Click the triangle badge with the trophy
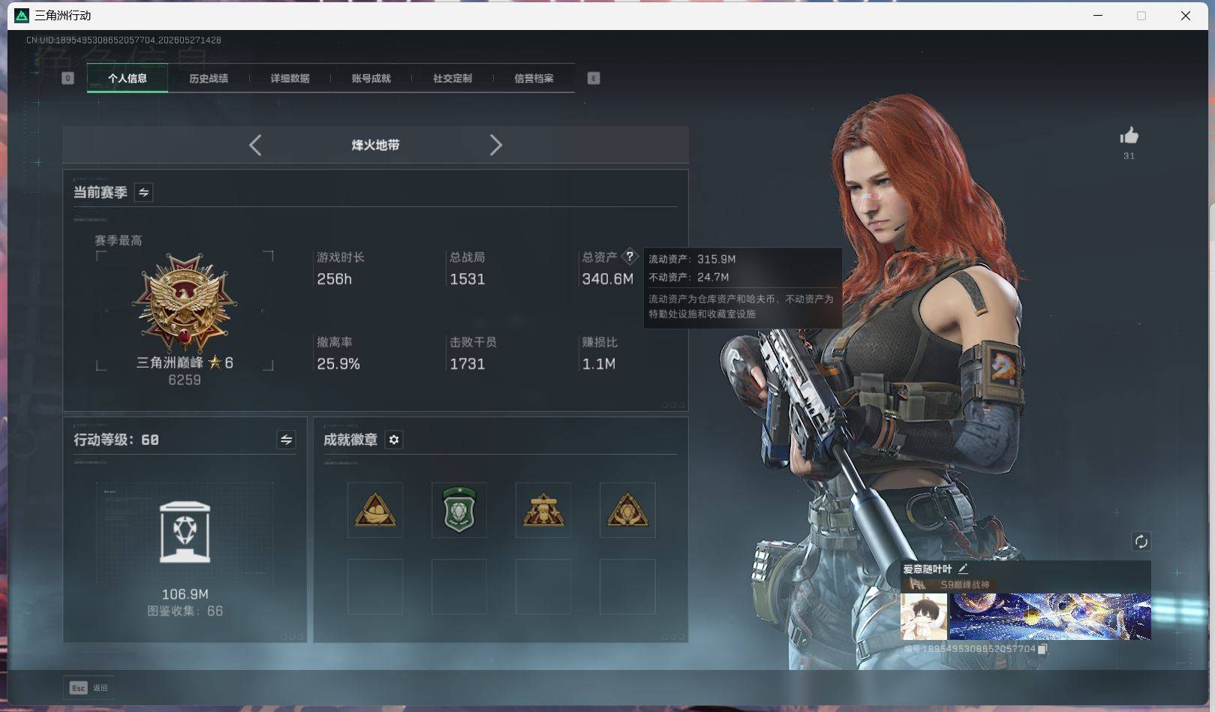 pyautogui.click(x=543, y=510)
